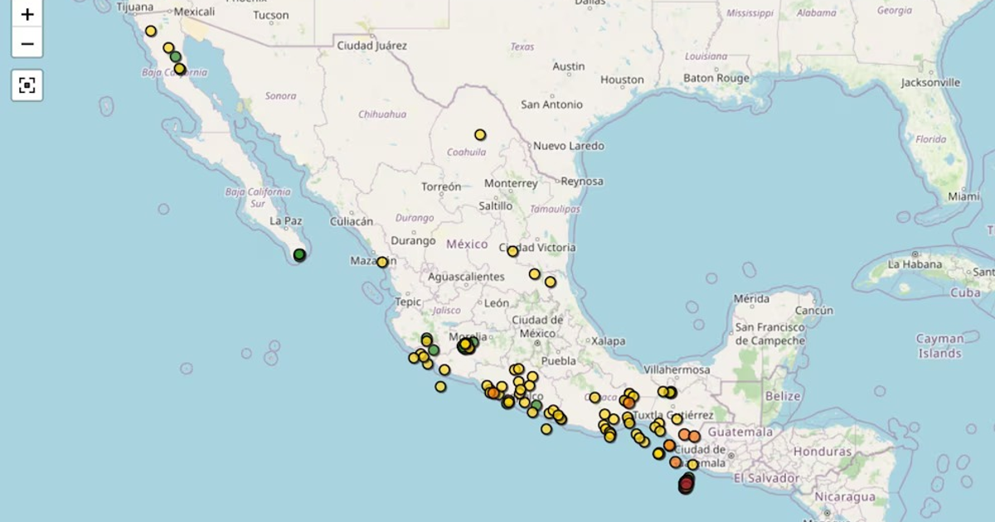Select the large dark marker beside Morelia
Screen dimensions: 995x522
coord(464,346)
